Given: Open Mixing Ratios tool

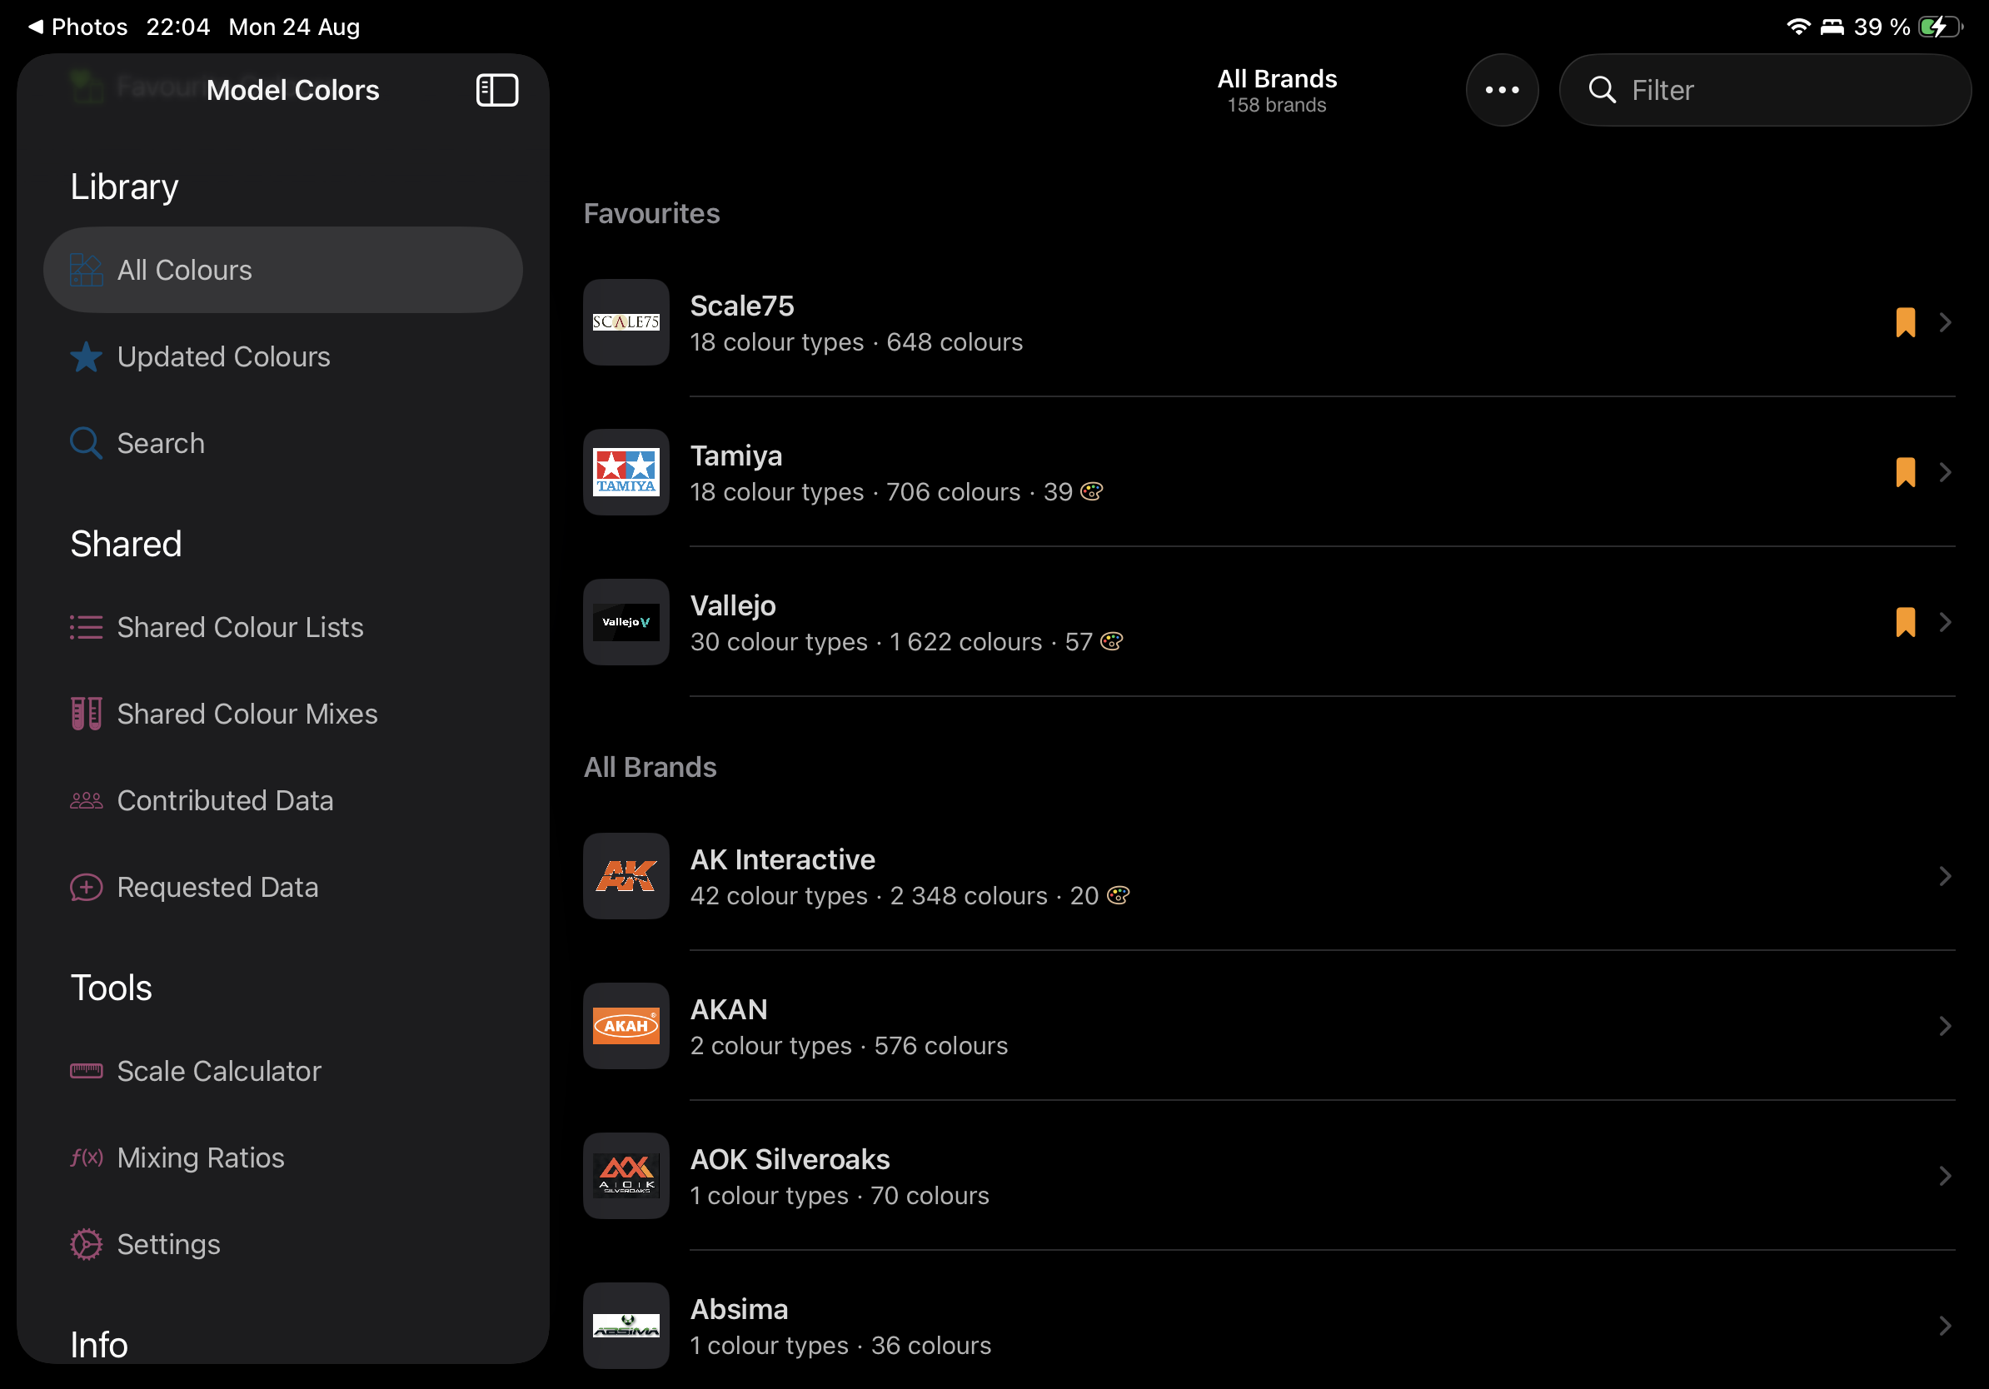Looking at the screenshot, I should [283, 1157].
